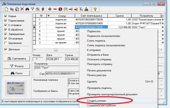170x108 pixels.
Task: Click the Счет field 40702.810.5.0000251111
Action: click(62, 74)
